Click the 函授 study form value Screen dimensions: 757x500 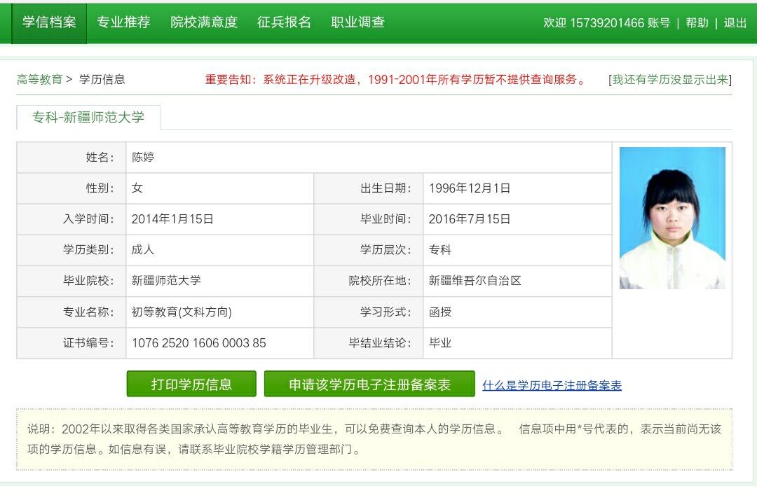(439, 312)
